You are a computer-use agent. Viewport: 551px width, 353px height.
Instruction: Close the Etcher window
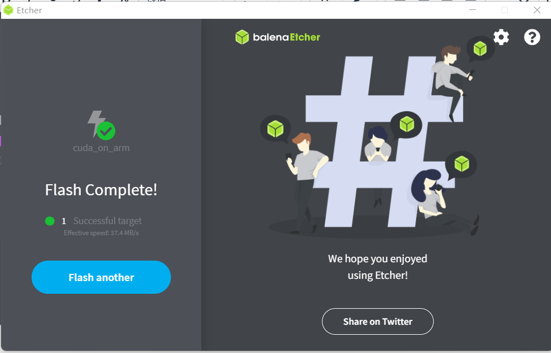537,10
